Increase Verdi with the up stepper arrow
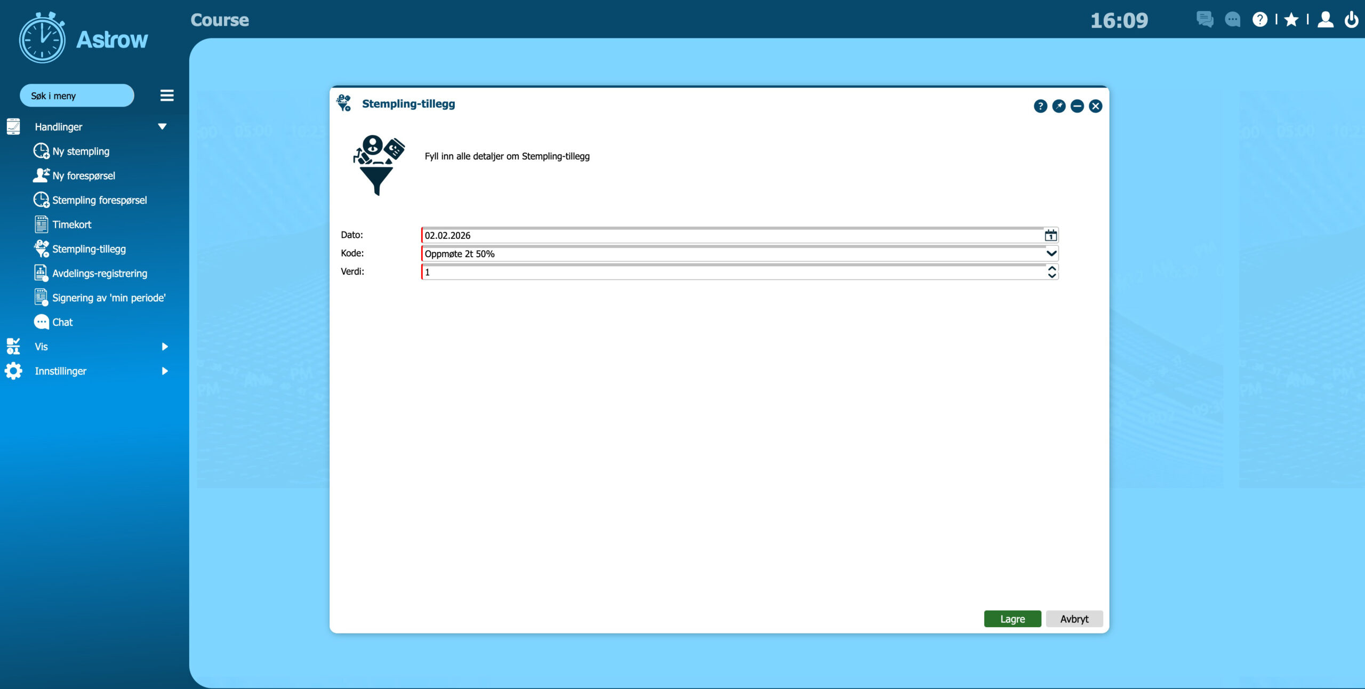 [x=1051, y=268]
